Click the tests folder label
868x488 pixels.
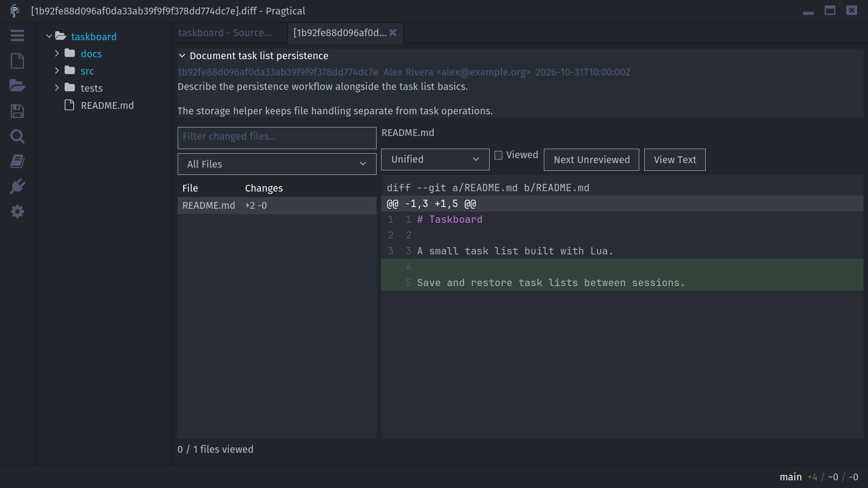(91, 88)
